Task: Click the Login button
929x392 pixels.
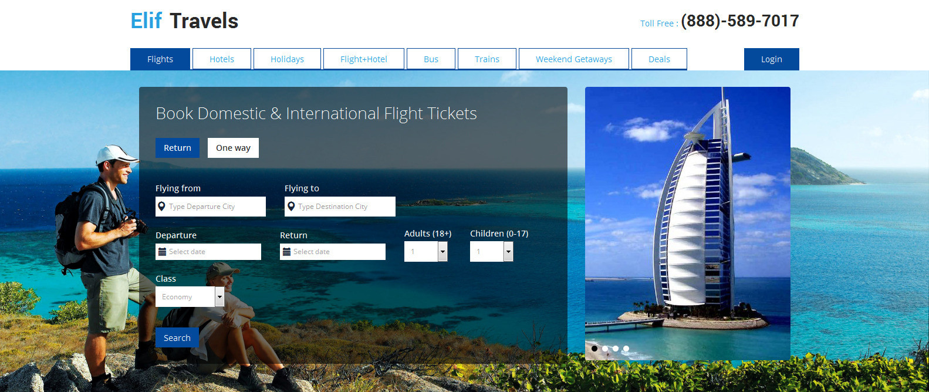Action: tap(771, 59)
